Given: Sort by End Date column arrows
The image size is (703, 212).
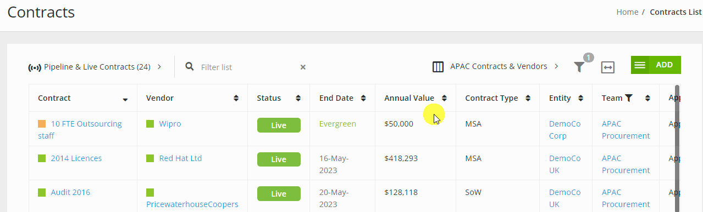Looking at the screenshot, I should pos(363,98).
